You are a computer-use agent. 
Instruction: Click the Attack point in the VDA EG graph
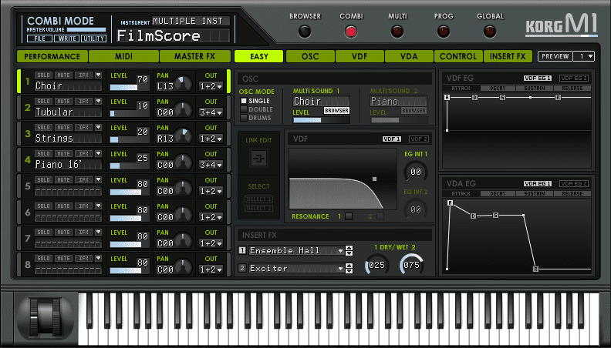click(450, 202)
